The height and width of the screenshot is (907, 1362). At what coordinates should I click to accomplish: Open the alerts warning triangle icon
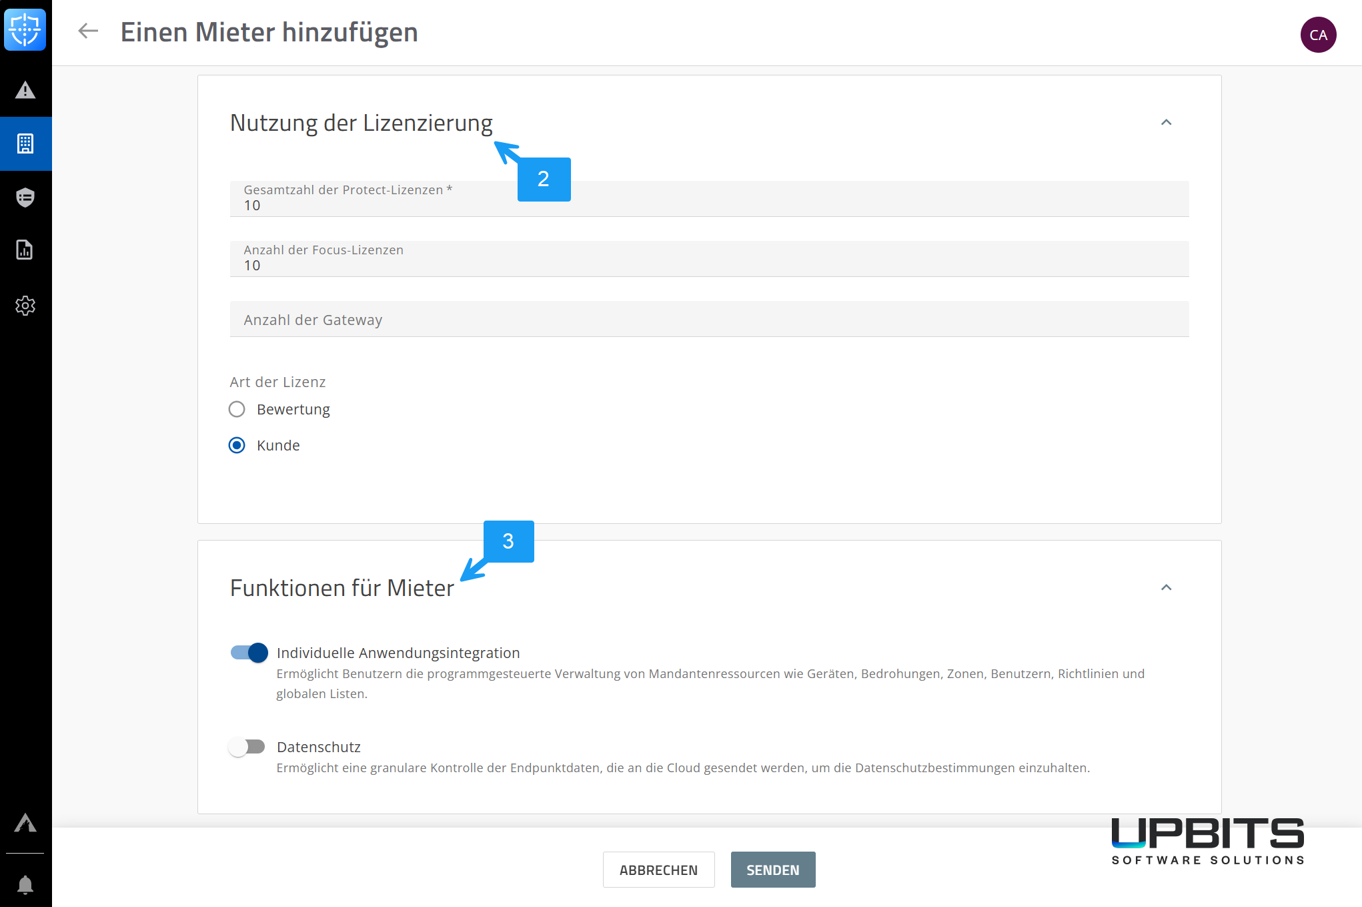25,90
